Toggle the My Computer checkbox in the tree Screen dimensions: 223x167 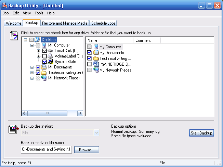tap(38, 45)
